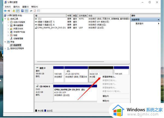Toggle the Show/Hide Console Tree toolbar icon
Viewport: 164px width, 118px height.
tap(18, 11)
